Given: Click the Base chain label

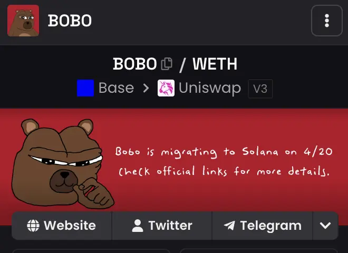Looking at the screenshot, I should [117, 88].
